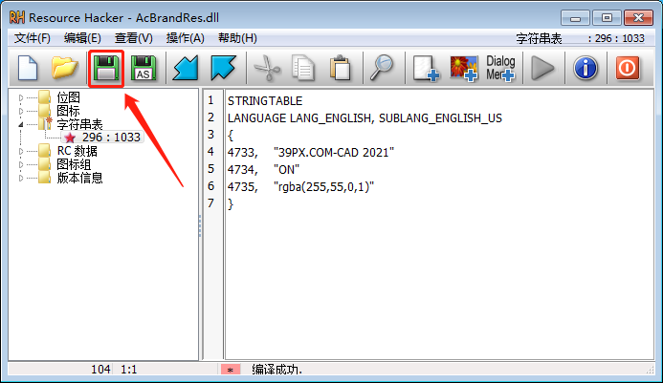Image resolution: width=663 pixels, height=383 pixels.
Task: Click the LANGUAGE LANG_ENGLISH line in editor
Action: (365, 118)
